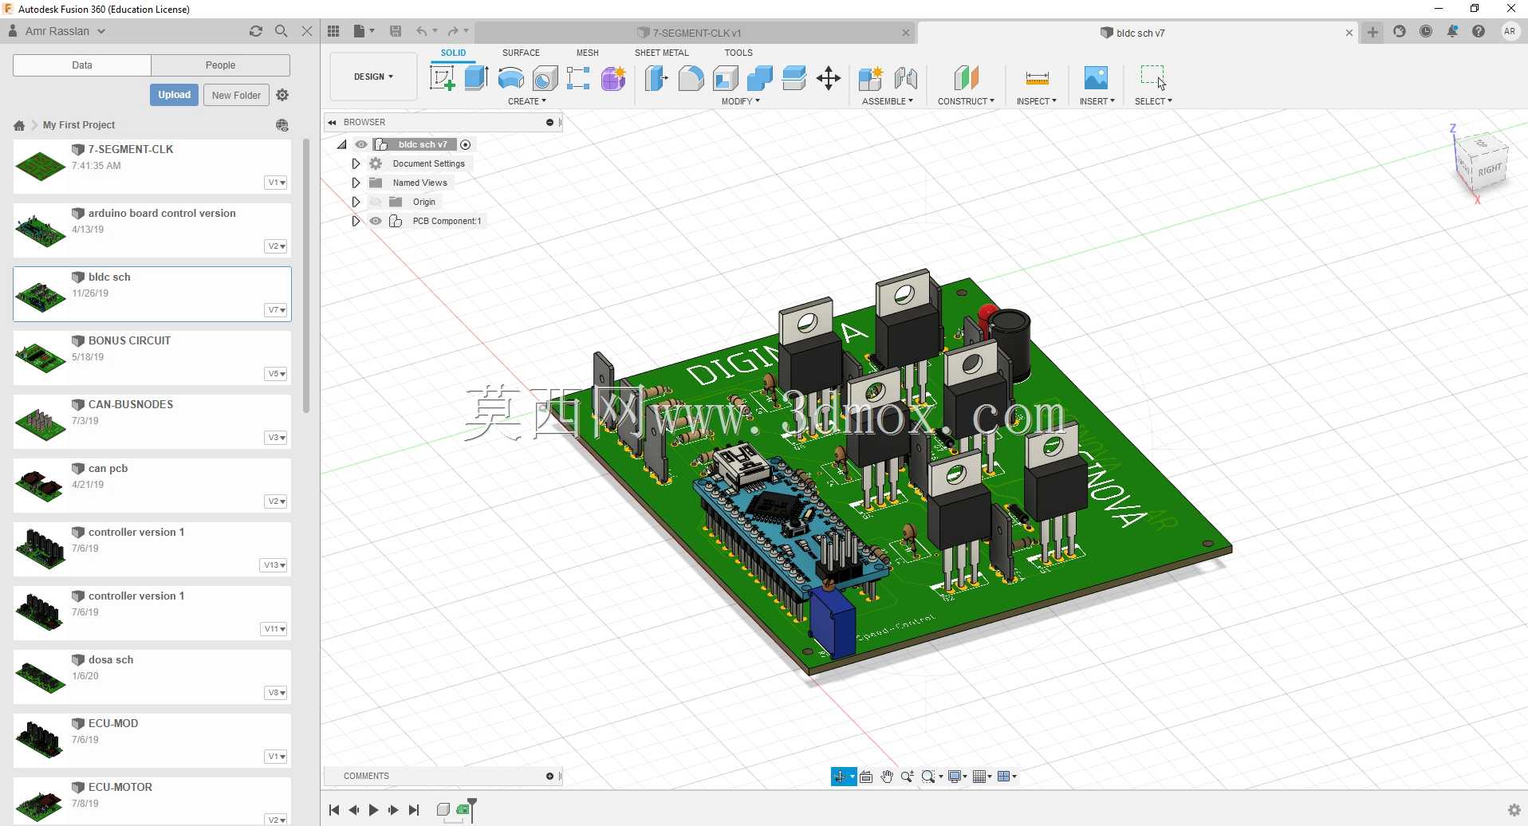Select the Combine tool
Screen dimensions: 1528x826
click(x=760, y=78)
